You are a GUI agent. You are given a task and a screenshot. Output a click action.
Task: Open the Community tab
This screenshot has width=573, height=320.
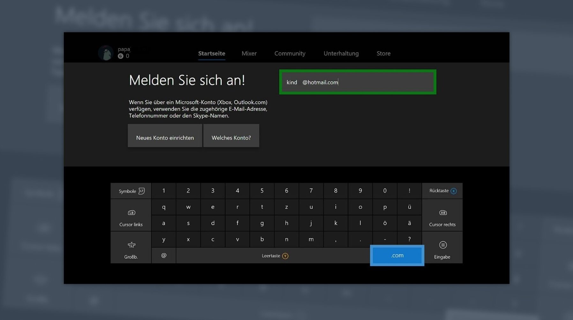coord(290,53)
